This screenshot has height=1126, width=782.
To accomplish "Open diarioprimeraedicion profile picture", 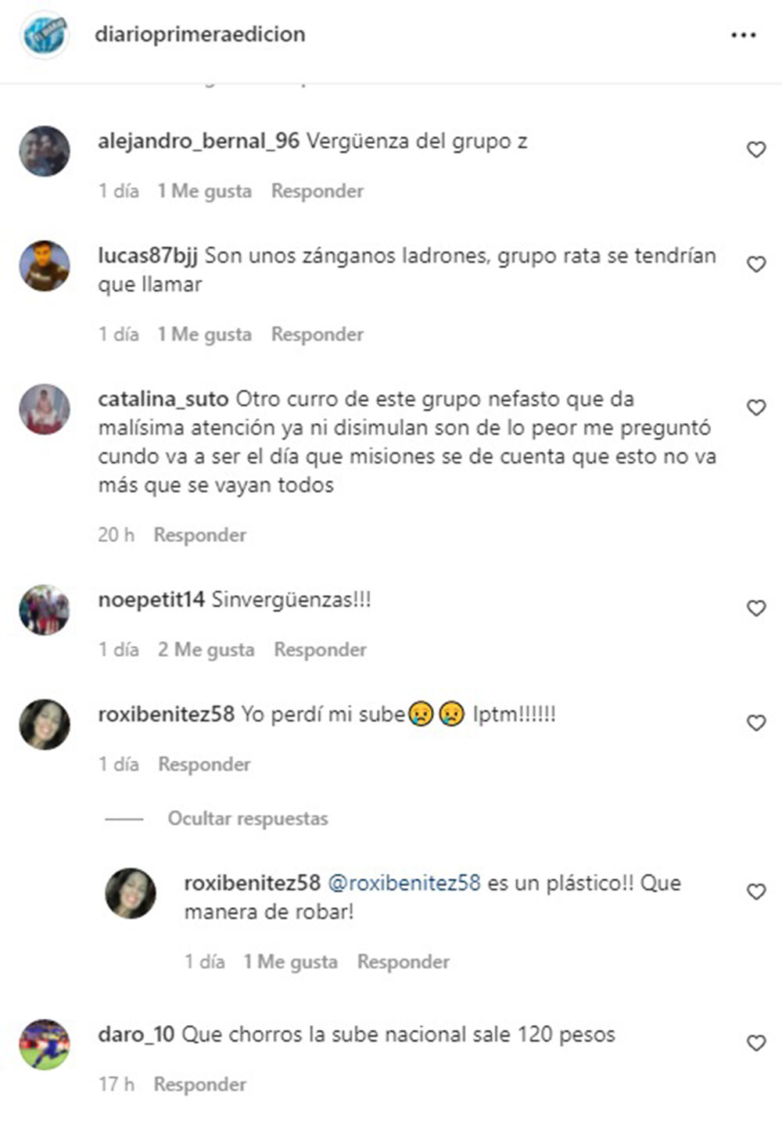I will (x=45, y=34).
